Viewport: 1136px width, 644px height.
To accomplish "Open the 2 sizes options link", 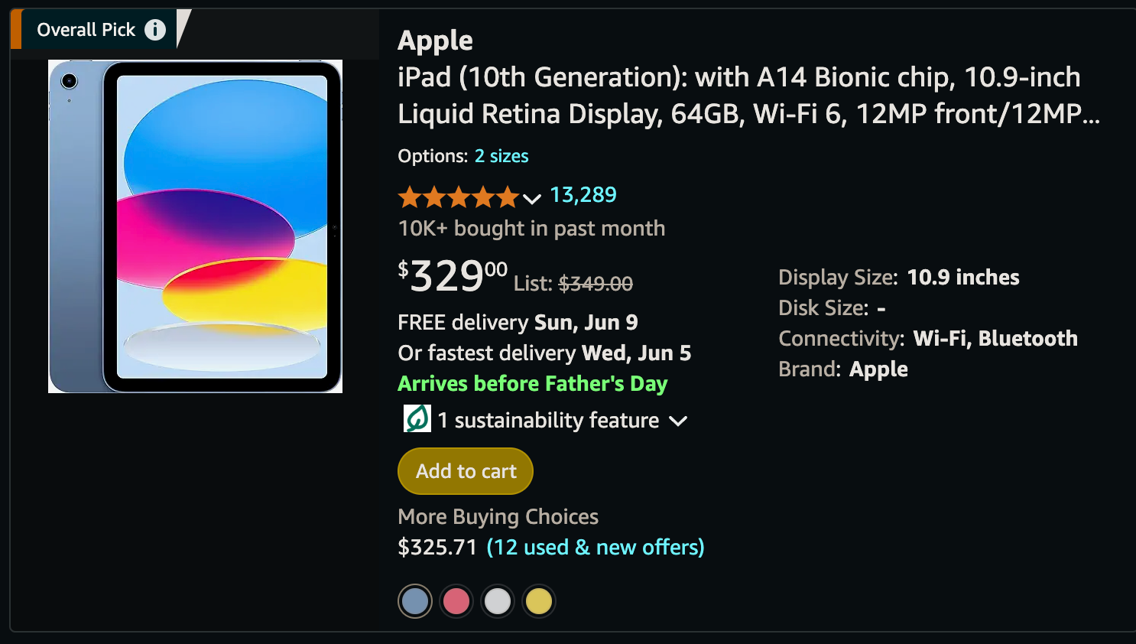I will (x=501, y=155).
